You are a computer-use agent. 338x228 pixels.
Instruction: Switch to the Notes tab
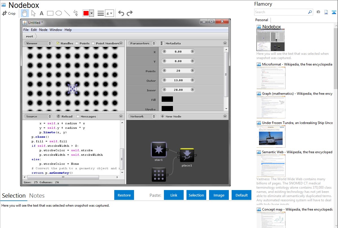[37, 196]
